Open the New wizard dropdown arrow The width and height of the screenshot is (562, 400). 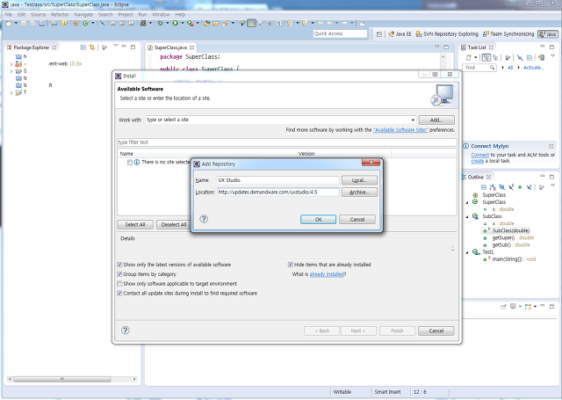[16, 24]
